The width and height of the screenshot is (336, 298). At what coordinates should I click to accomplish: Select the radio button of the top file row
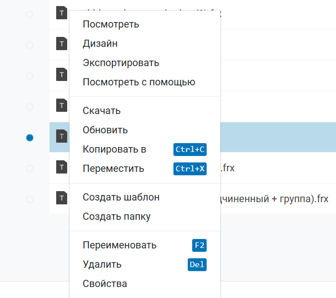point(30,14)
